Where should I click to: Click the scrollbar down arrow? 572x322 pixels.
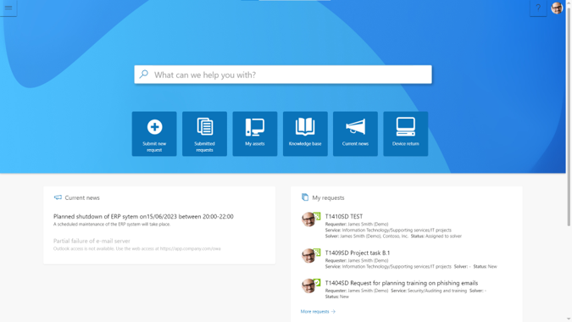tap(569, 319)
